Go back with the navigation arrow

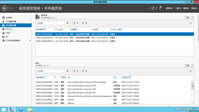4,8
